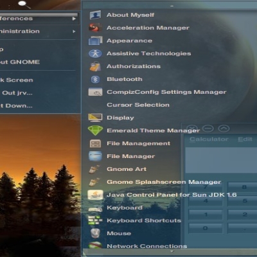Screen dimensions: 257x257
Task: Click scroll-down arrow at bottom of list
Action: (172, 251)
